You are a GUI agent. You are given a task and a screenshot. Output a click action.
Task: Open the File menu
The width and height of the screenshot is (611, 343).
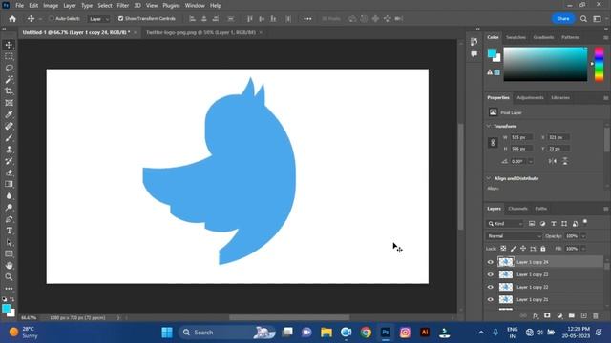pos(19,6)
